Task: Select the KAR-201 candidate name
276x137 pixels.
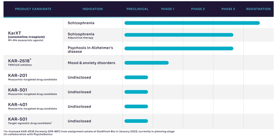Action: click(x=18, y=76)
